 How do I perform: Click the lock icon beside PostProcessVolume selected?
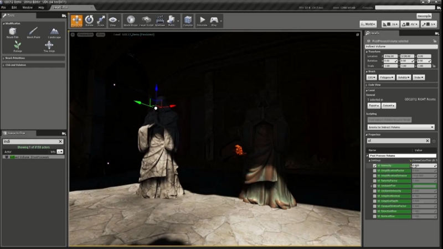pyautogui.click(x=435, y=41)
